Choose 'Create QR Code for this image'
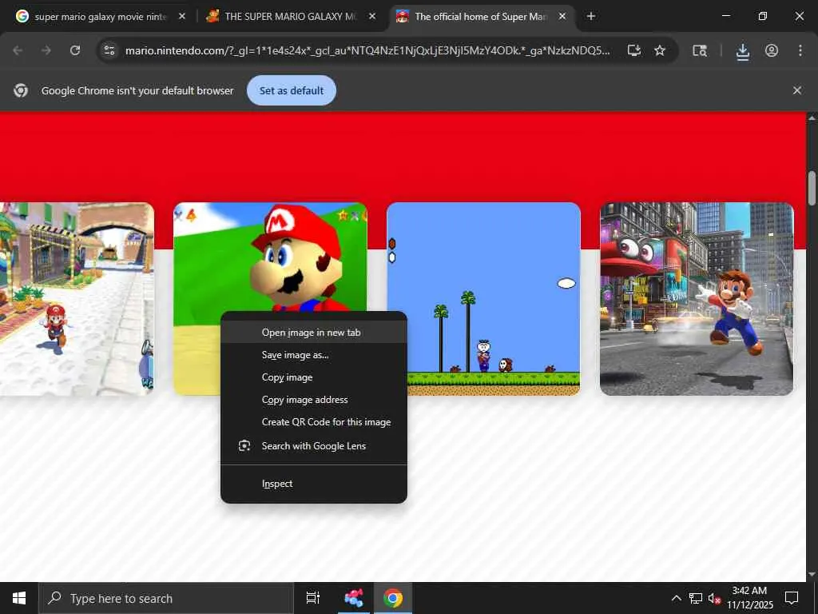Image resolution: width=818 pixels, height=614 pixels. click(313, 422)
